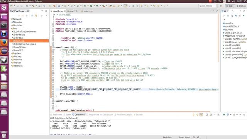Viewport: 247px width, 139px height.
Task: Expand the Release folder
Action: tap(11, 59)
